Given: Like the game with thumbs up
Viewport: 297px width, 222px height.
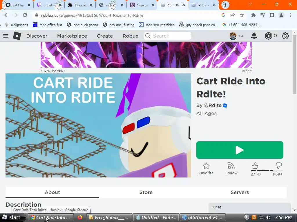Looking at the screenshot, I should 255,166.
